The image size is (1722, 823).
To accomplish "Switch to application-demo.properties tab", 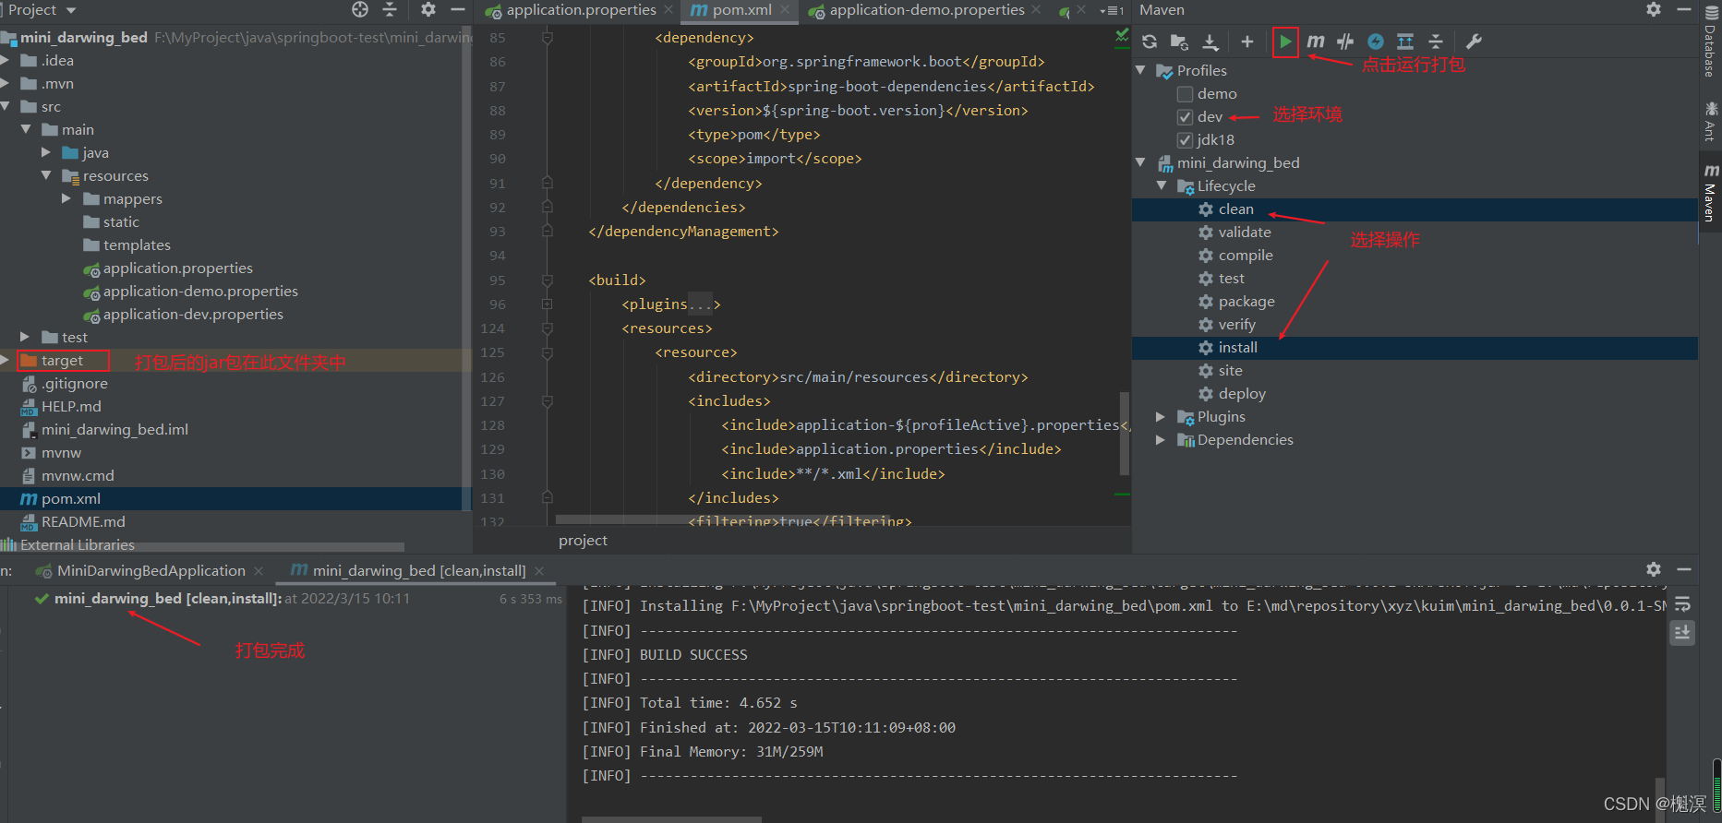I will click(926, 10).
